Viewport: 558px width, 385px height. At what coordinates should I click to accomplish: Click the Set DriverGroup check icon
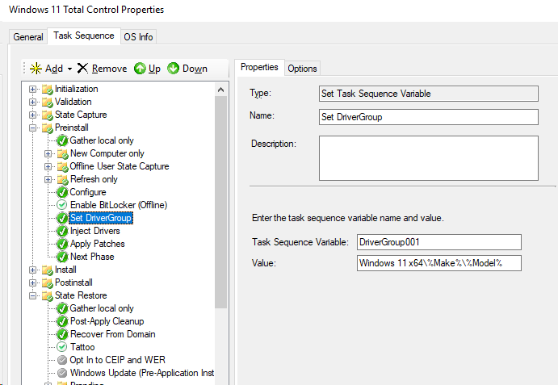(x=62, y=218)
